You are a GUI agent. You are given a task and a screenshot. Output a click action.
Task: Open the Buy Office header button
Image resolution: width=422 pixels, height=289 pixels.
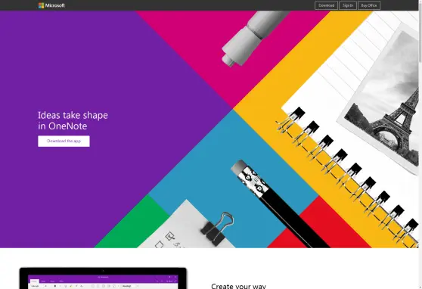[x=369, y=5]
